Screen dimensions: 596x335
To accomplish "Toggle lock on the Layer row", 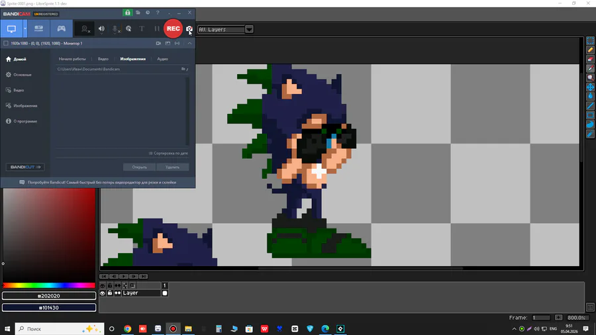I will click(x=110, y=293).
